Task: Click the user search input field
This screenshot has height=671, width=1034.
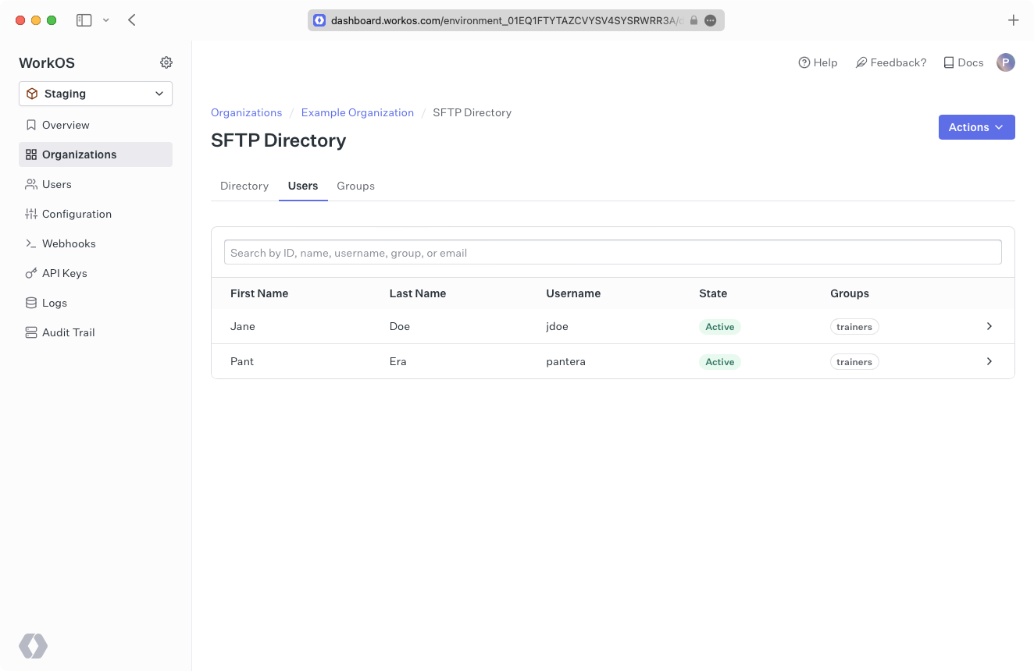Action: pos(612,252)
